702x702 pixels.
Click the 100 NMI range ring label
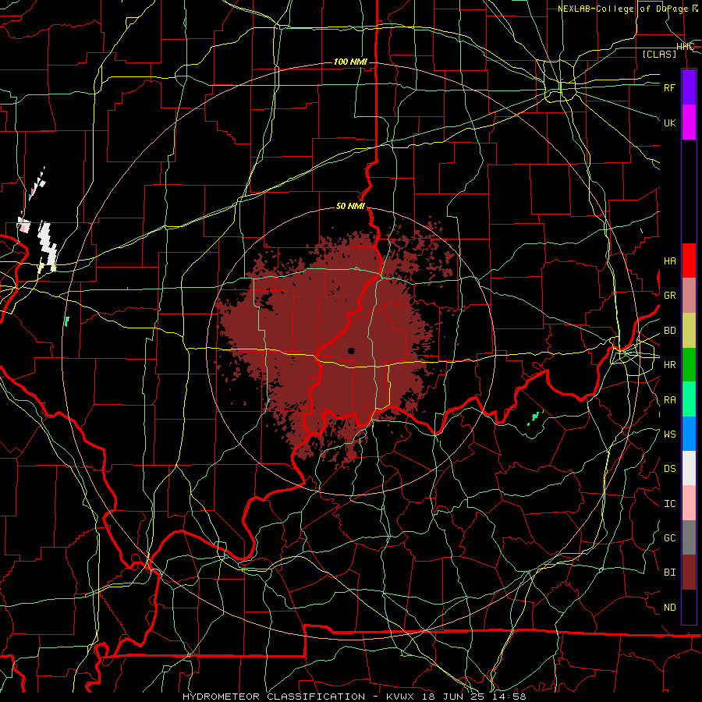(350, 62)
